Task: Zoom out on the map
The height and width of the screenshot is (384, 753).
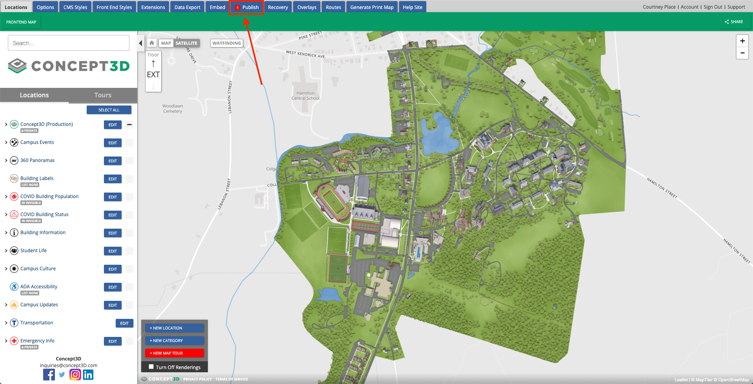Action: (742, 53)
